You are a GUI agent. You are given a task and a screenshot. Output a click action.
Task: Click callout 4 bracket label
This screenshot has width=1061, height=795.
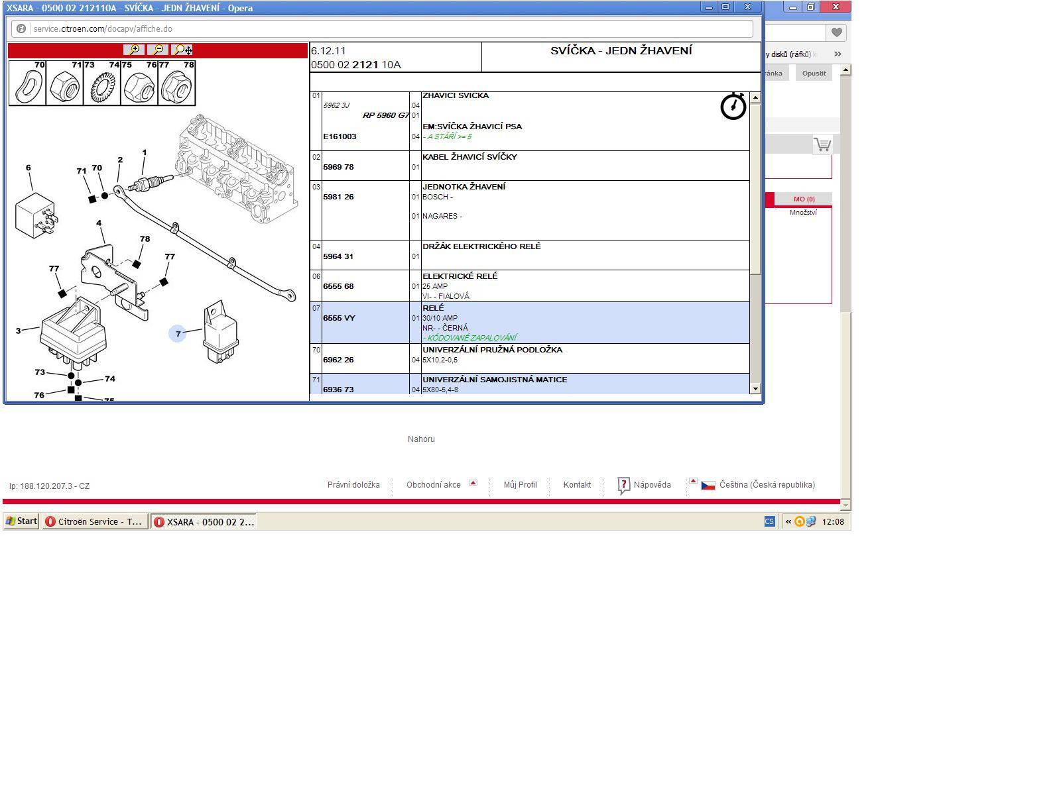point(99,223)
